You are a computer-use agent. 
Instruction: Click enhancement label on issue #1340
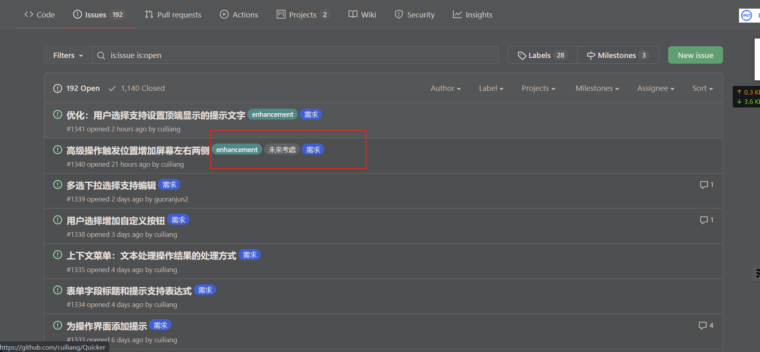pyautogui.click(x=237, y=150)
